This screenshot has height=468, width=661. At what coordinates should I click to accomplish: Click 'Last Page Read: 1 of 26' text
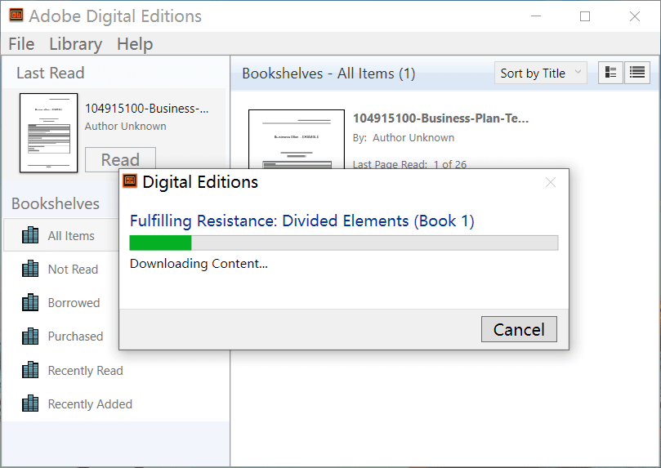click(x=409, y=164)
